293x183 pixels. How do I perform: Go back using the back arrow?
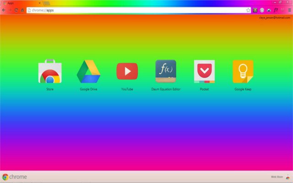pos(4,10)
